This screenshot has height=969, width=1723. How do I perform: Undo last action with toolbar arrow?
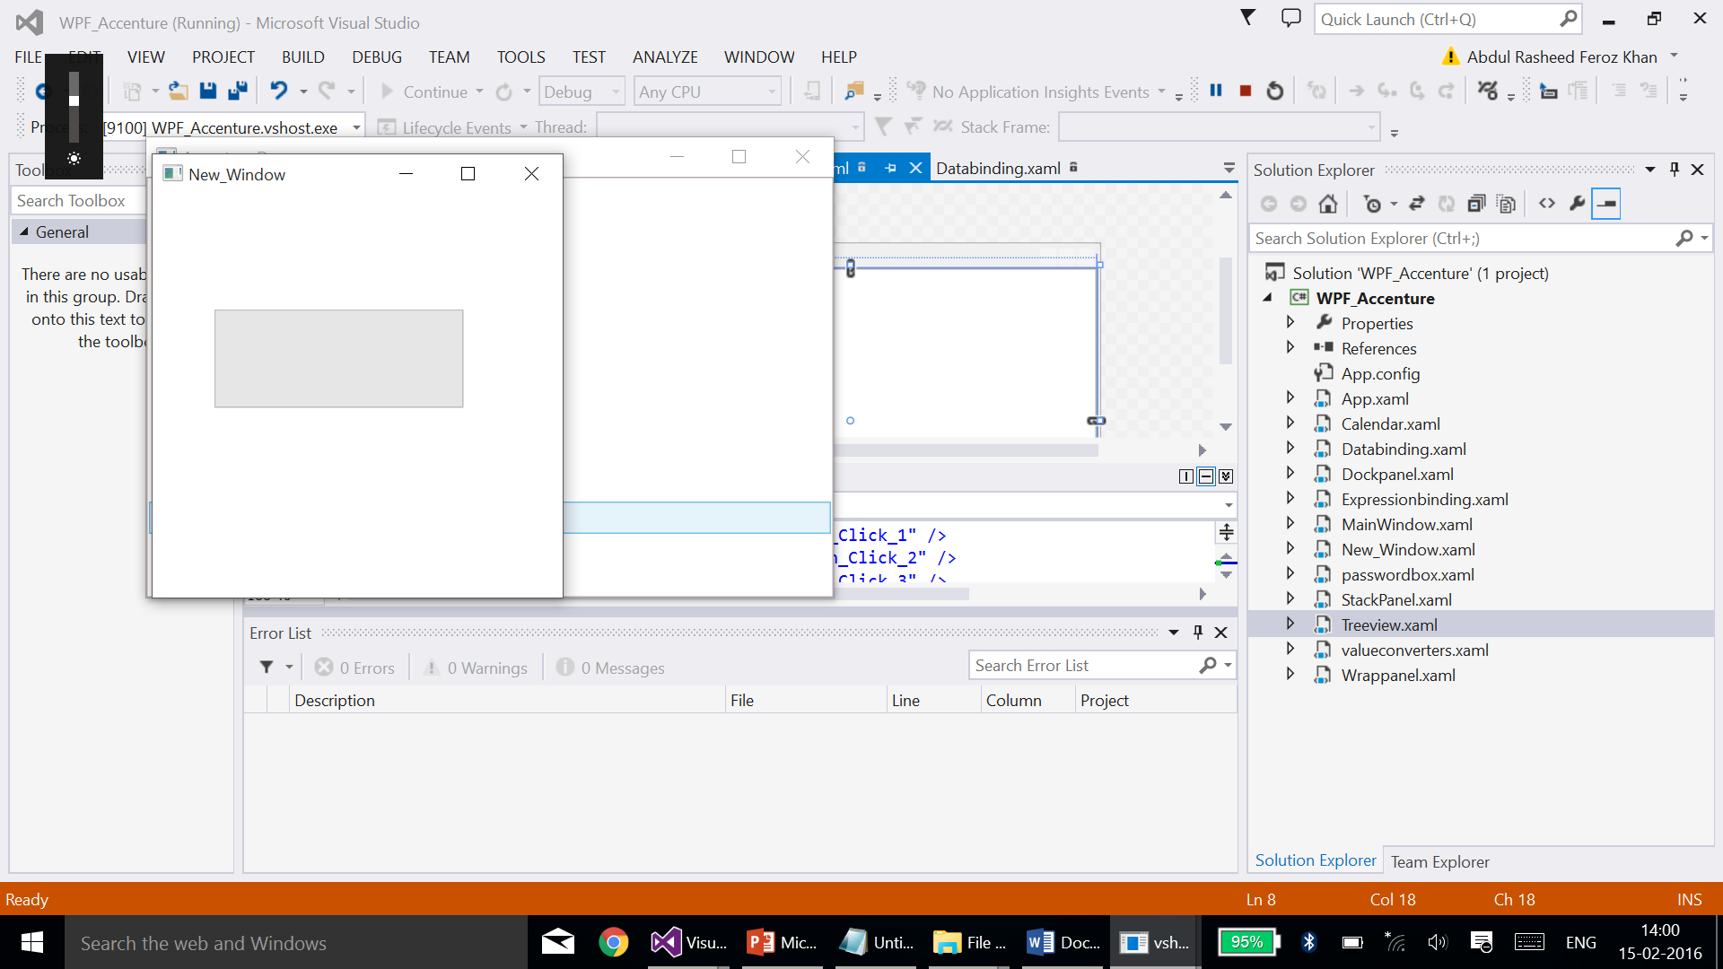279,91
